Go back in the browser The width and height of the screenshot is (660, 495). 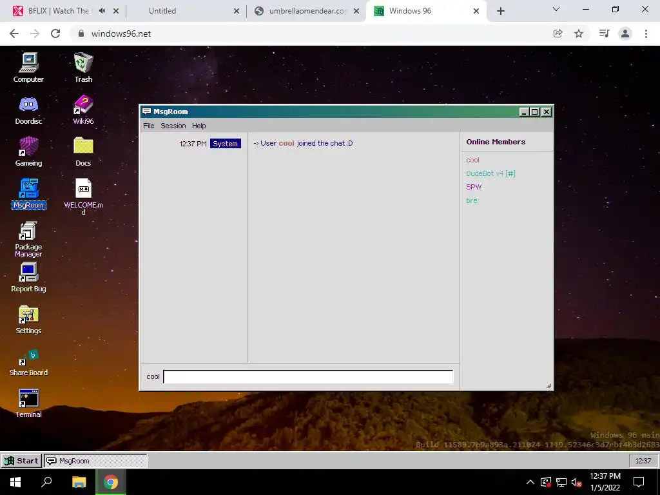coord(14,34)
